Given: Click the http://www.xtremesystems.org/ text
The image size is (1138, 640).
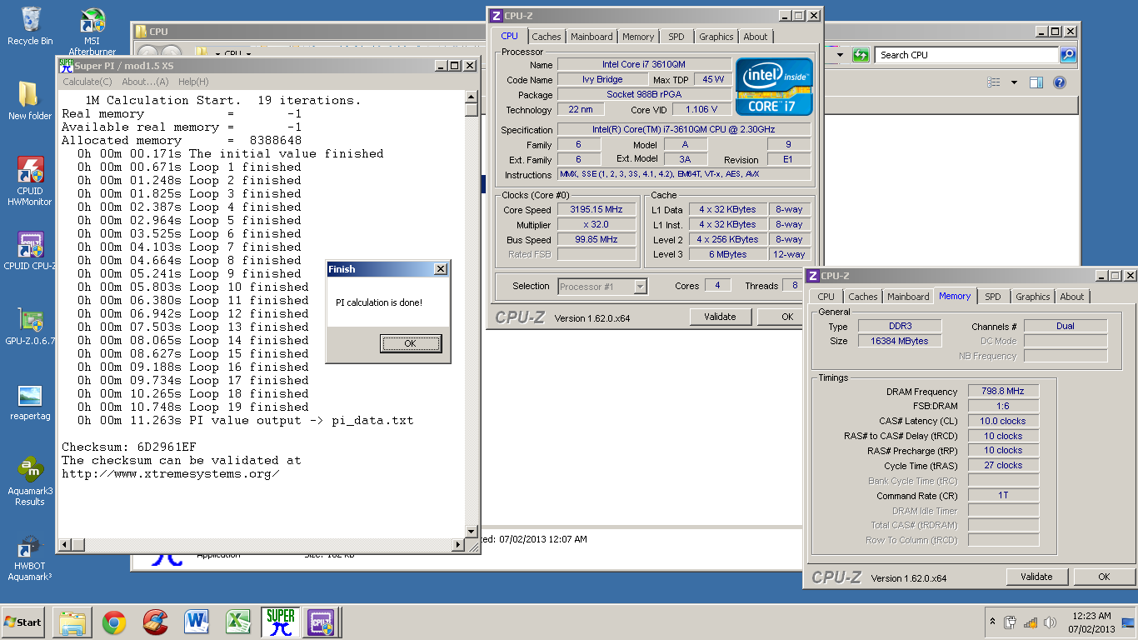Looking at the screenshot, I should [171, 474].
